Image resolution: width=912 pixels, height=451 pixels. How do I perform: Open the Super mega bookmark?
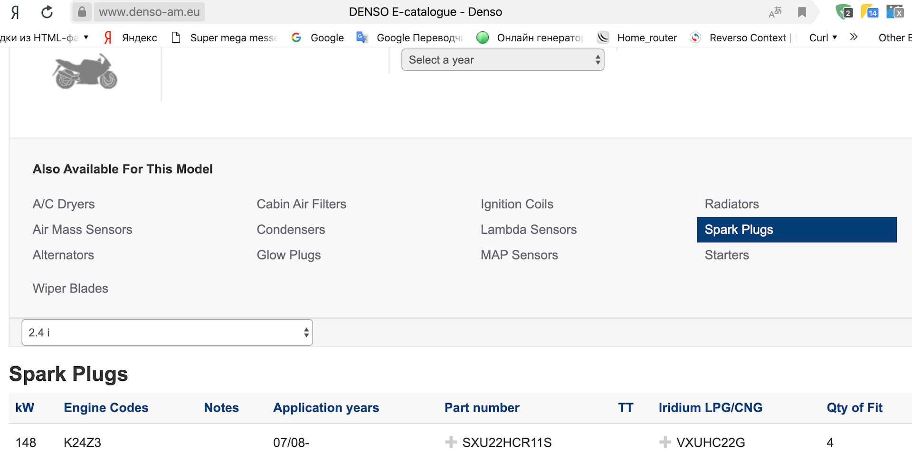(224, 37)
